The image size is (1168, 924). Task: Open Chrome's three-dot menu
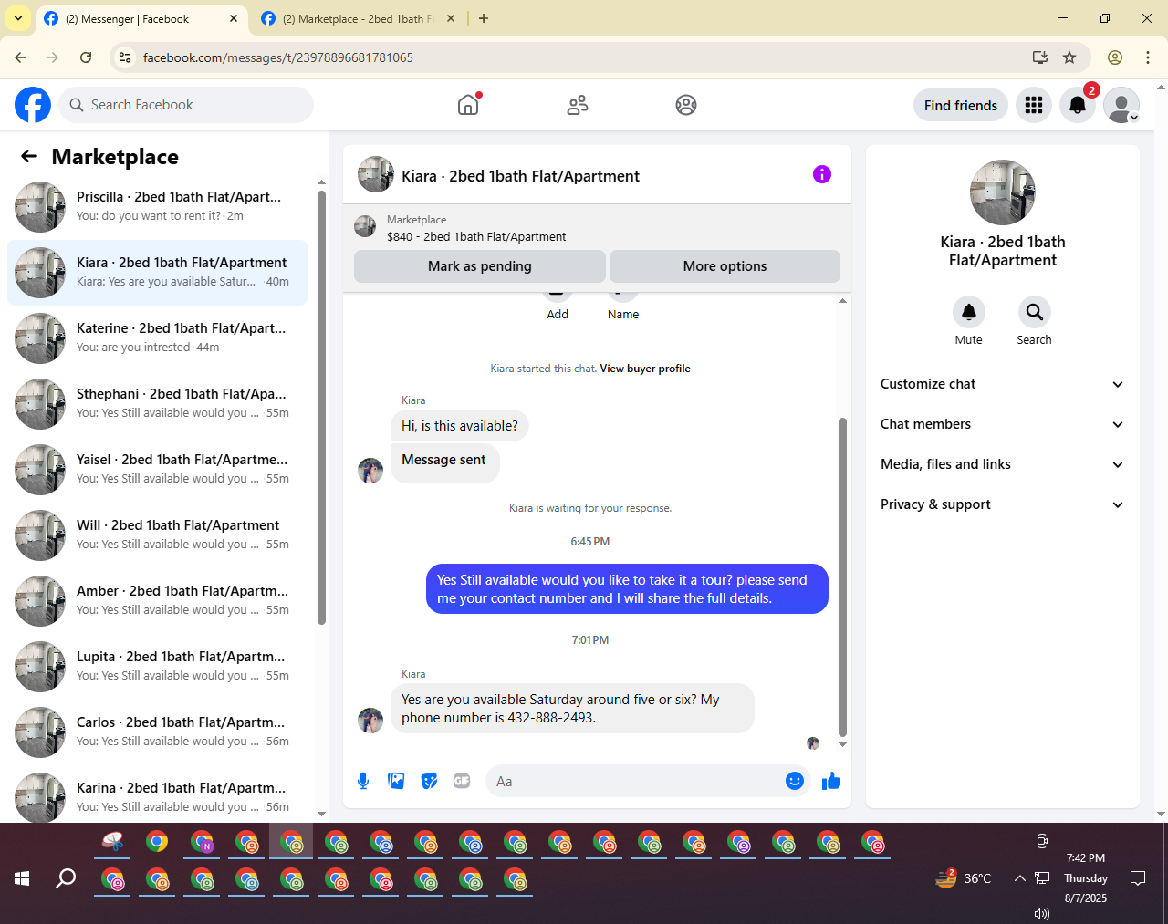pyautogui.click(x=1148, y=57)
